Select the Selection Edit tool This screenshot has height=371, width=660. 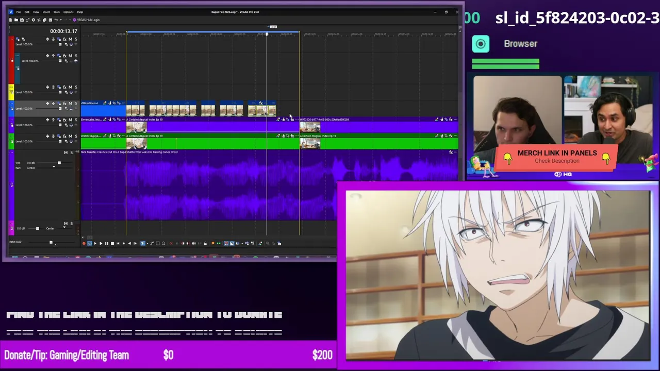click(158, 243)
